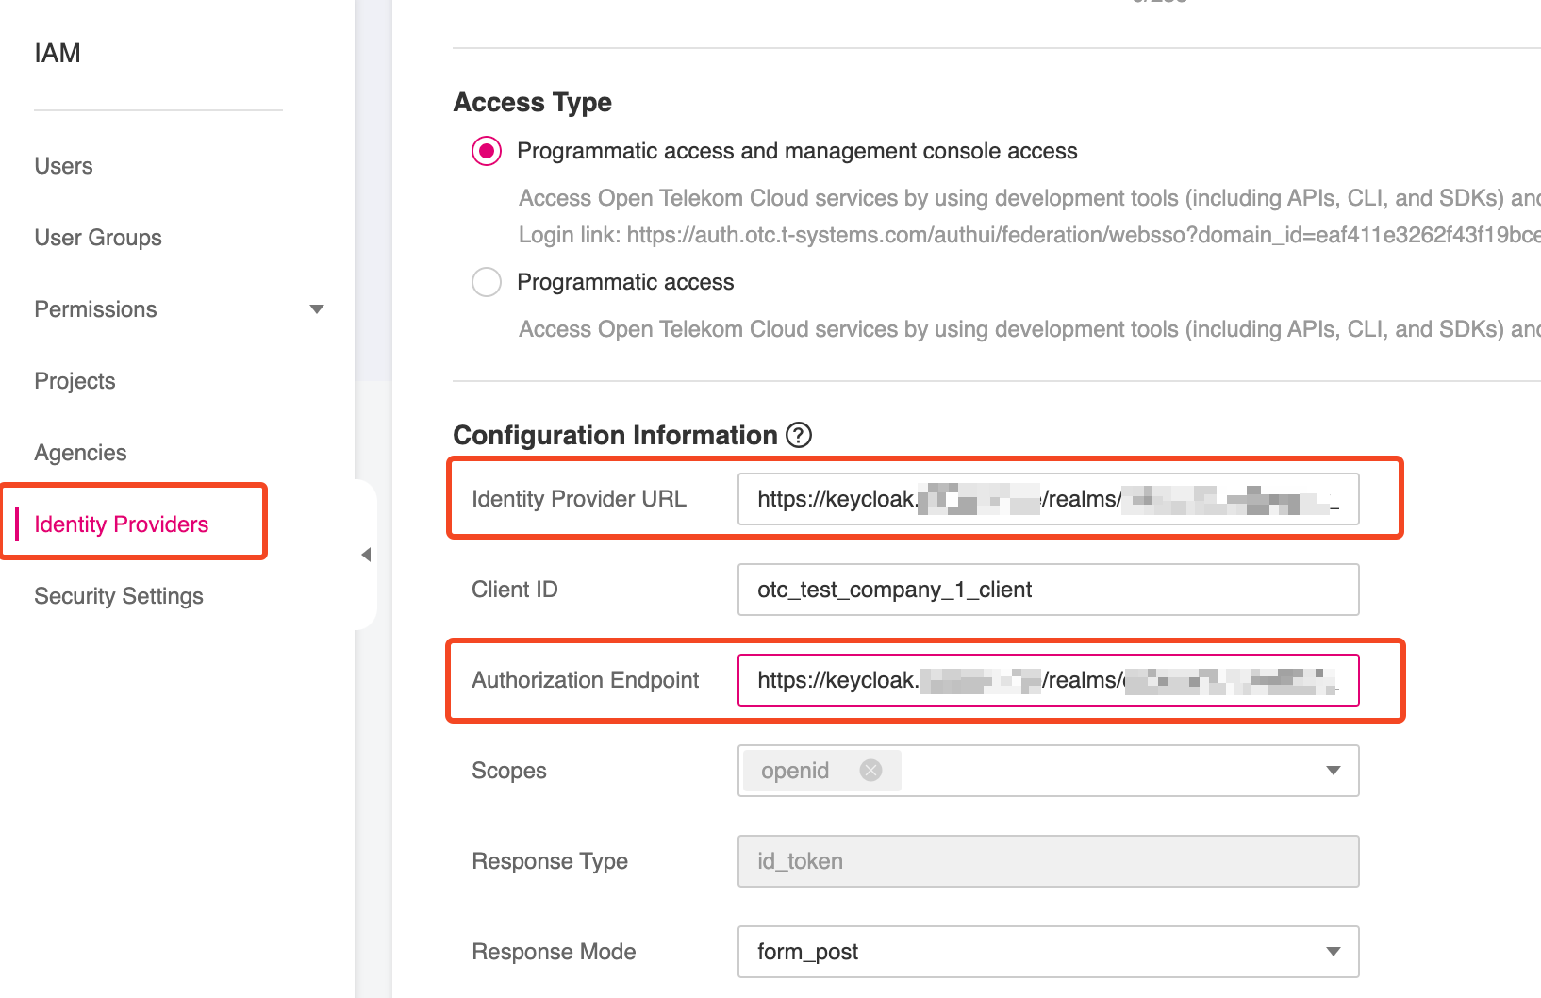Edit the Client ID field
This screenshot has height=998, width=1541.
[x=1047, y=590]
